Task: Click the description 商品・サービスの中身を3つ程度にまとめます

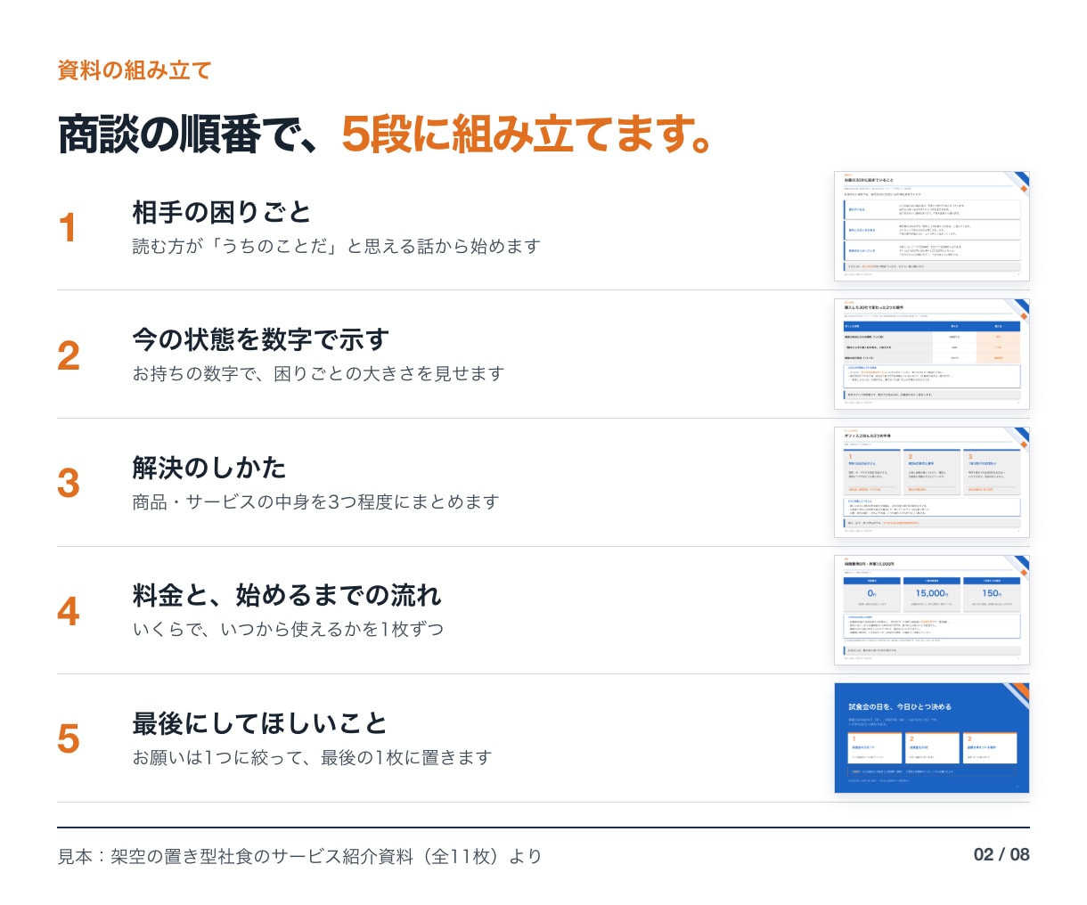Action: [x=315, y=502]
